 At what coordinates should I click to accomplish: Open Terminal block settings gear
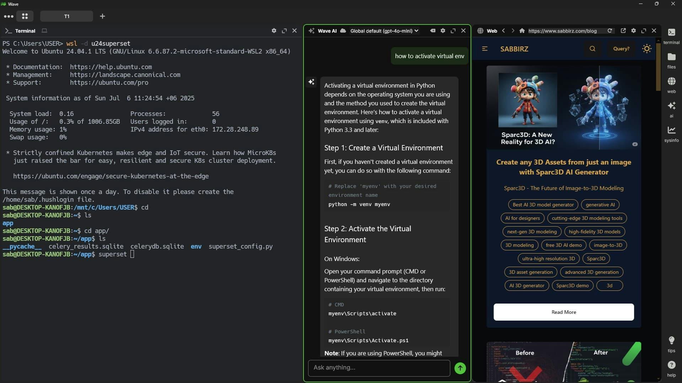[x=274, y=31]
